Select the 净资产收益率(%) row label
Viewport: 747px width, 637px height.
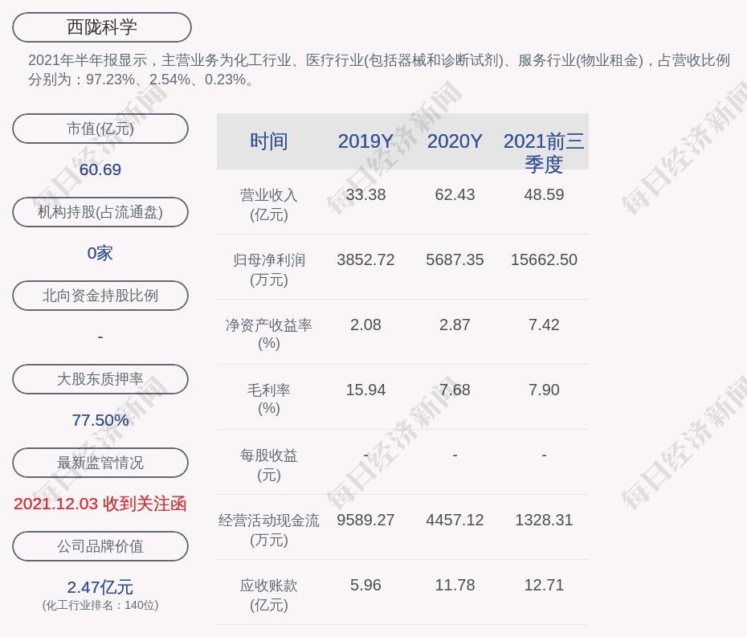pos(269,334)
